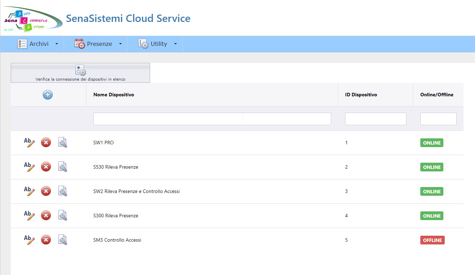The image size is (475, 275).
Task: Click device ID 2 cell
Action: [x=346, y=167]
